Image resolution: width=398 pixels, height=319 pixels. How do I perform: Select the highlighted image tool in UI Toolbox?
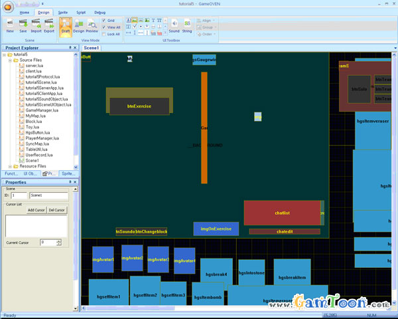tap(135, 20)
